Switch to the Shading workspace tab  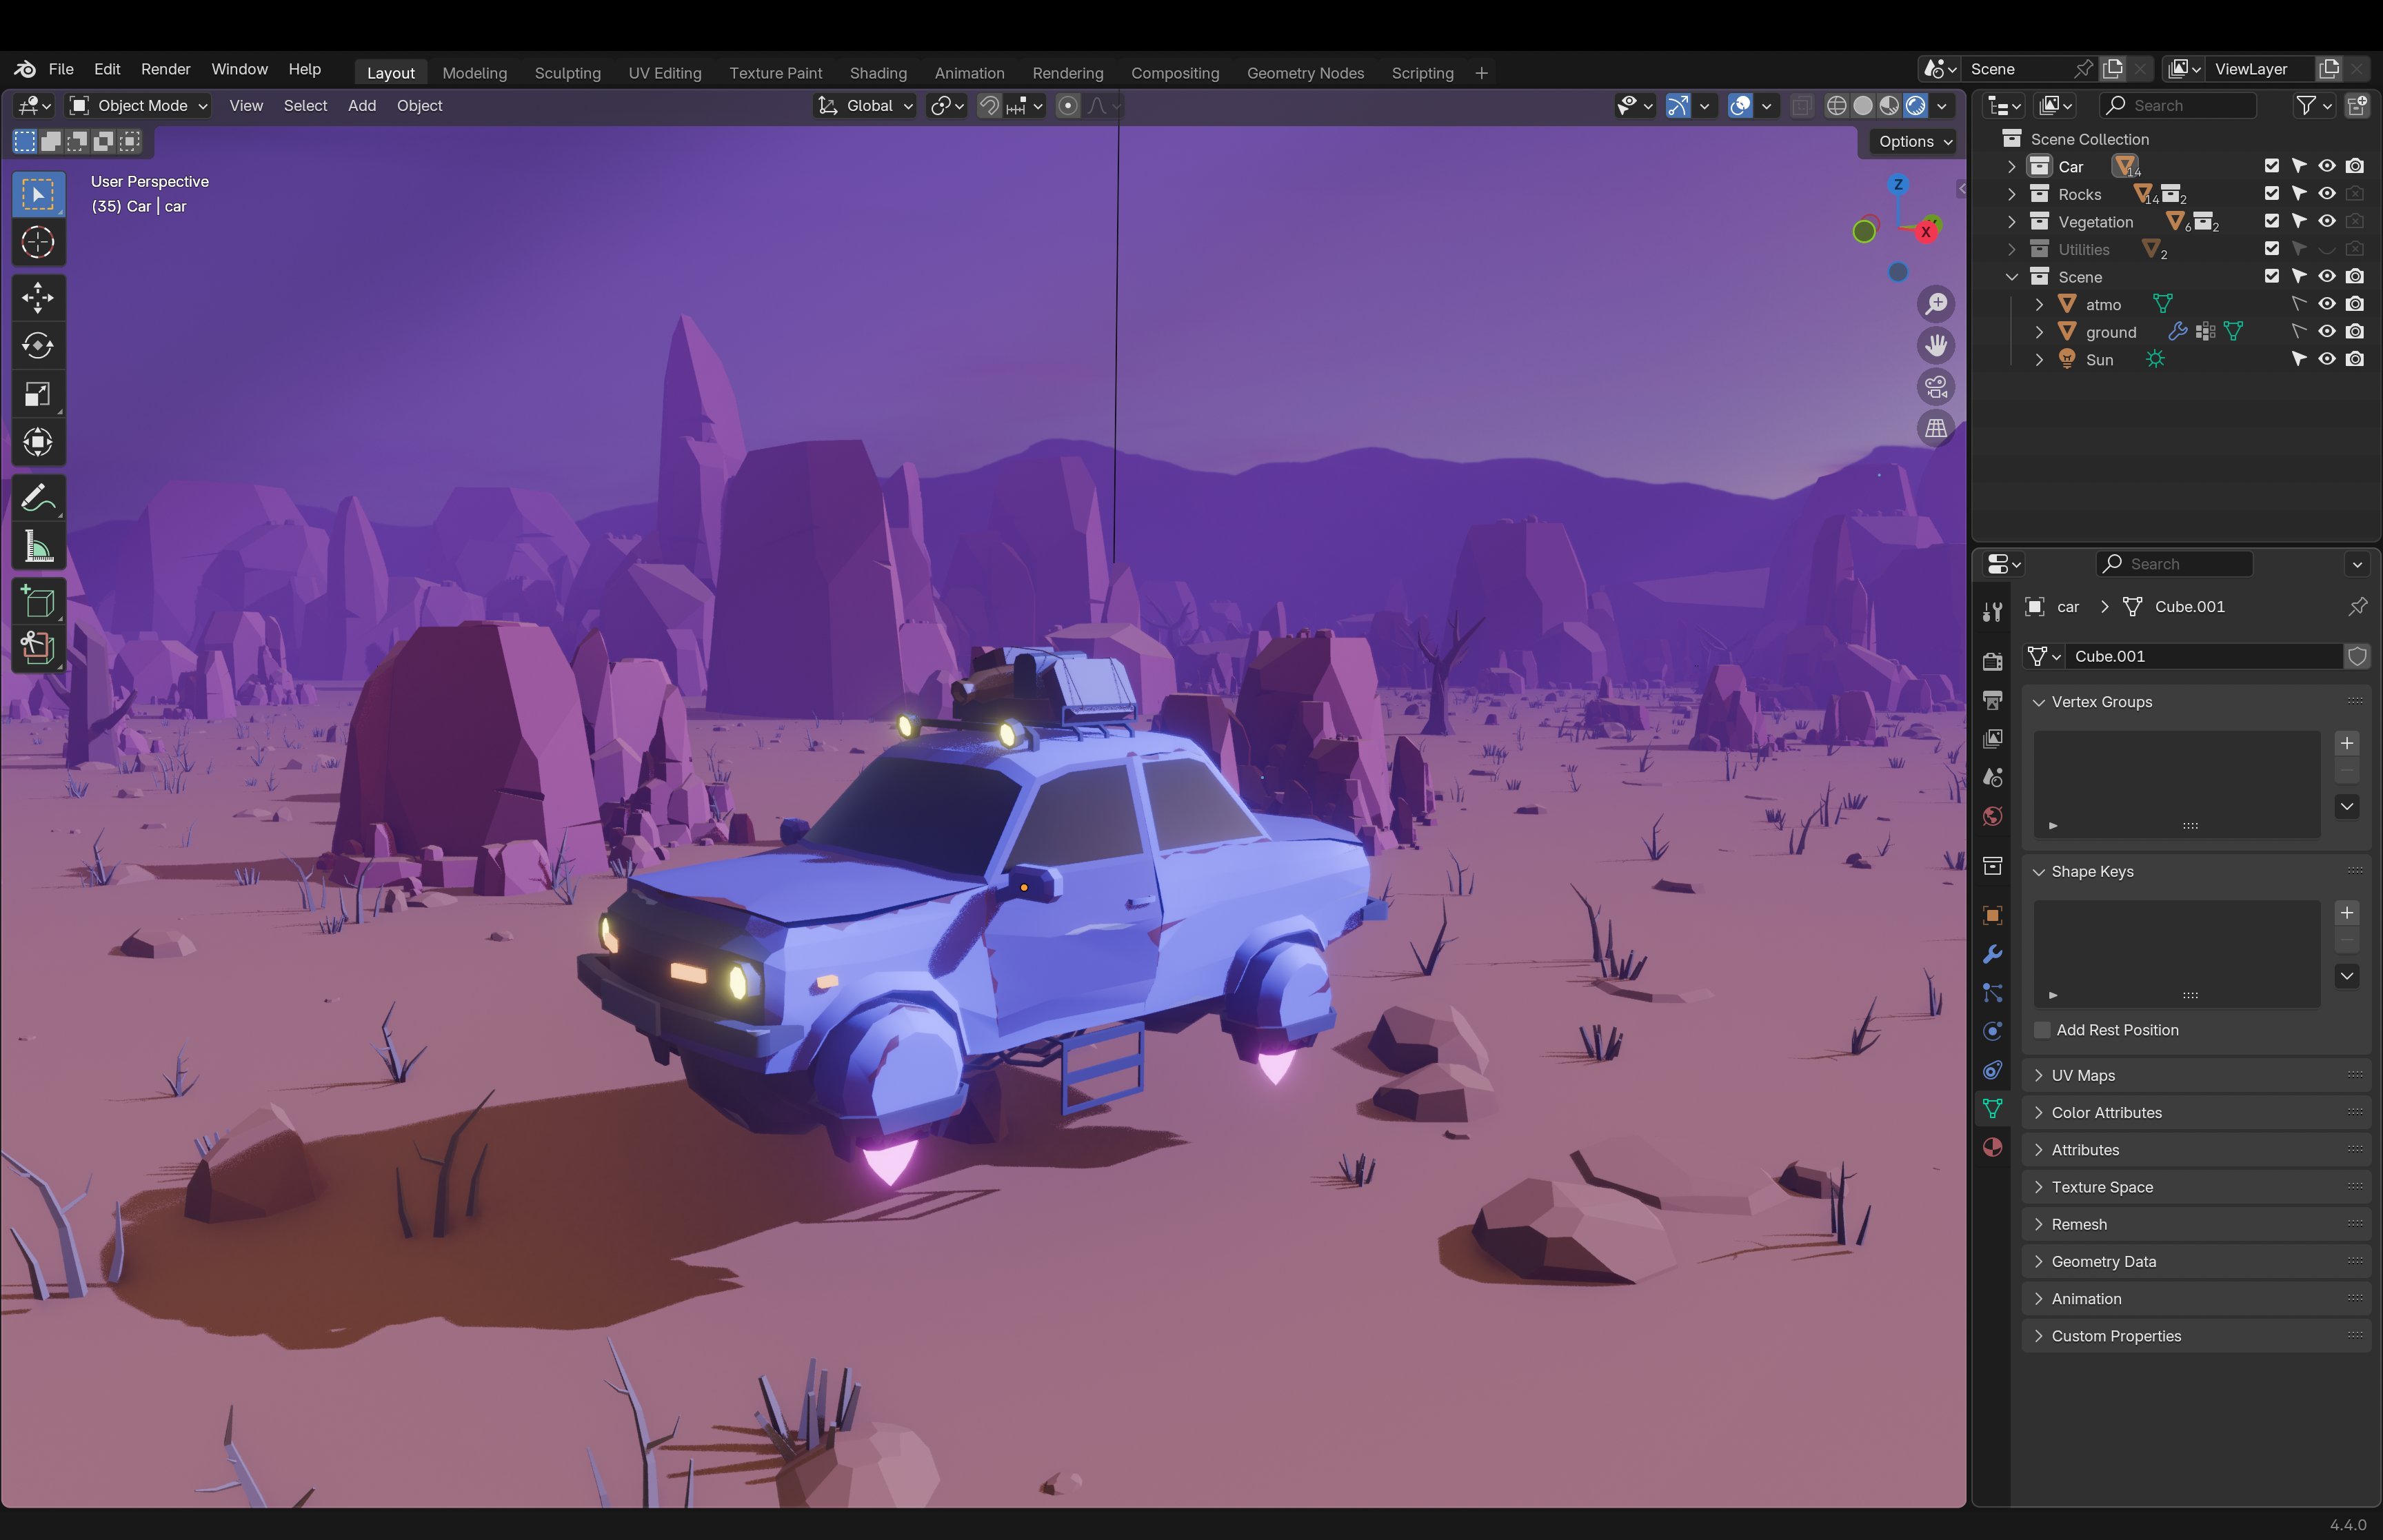pos(877,73)
